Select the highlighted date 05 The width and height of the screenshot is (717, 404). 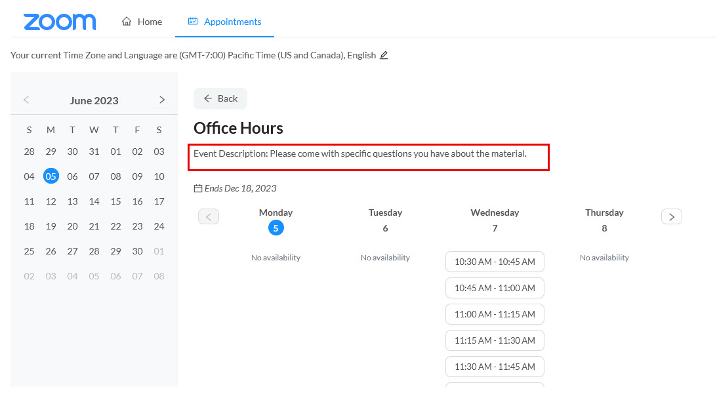[51, 176]
